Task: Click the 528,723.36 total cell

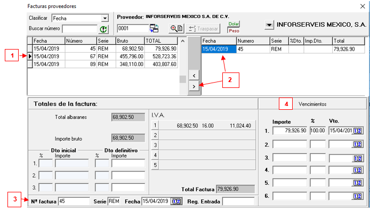Action: coord(161,56)
